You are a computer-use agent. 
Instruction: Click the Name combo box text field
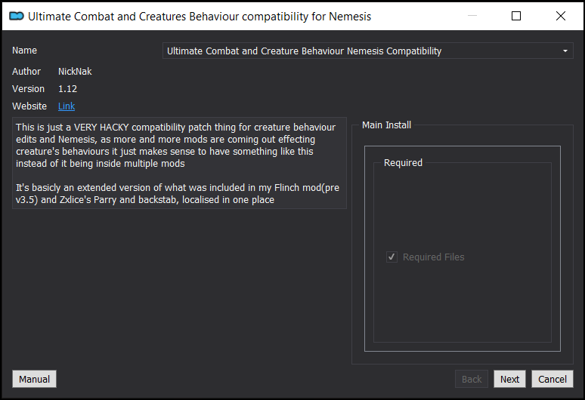[367, 51]
